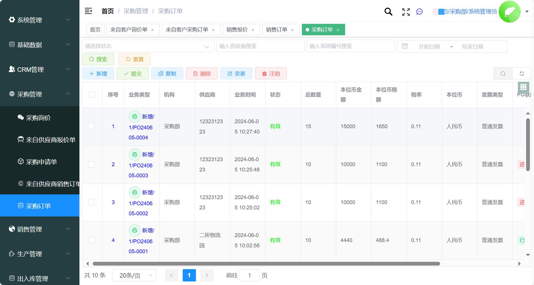Click the print icon on order PO240605-0004
Screen dimensions: 534x285
coord(135,116)
